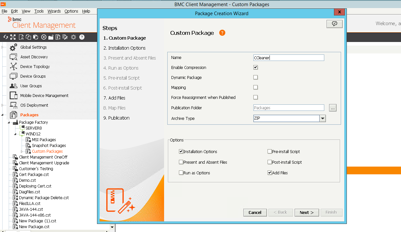Click the create folder toolbar icon

click(51, 37)
